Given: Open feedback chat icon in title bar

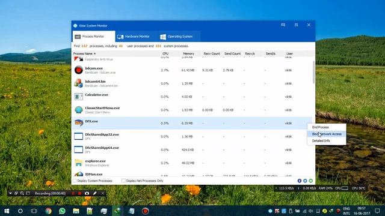Looking at the screenshot, I should (283, 25).
